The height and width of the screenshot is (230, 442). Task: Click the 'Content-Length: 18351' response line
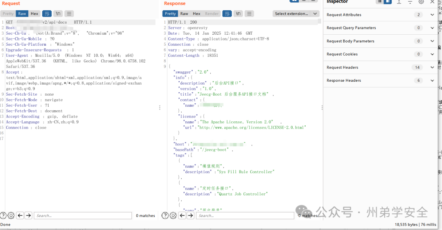(193, 56)
